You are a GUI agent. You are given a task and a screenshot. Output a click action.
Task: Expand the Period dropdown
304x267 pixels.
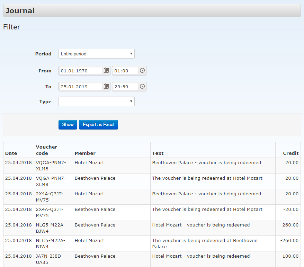pos(97,54)
